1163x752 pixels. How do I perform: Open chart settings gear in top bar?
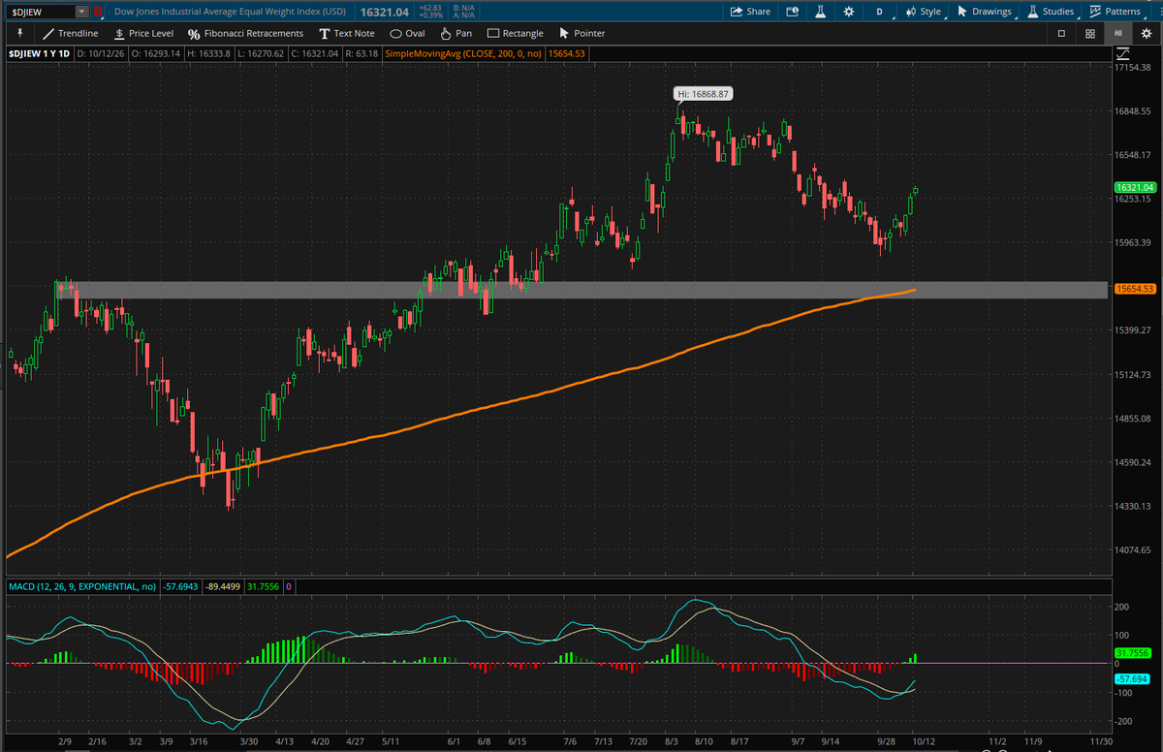point(849,12)
